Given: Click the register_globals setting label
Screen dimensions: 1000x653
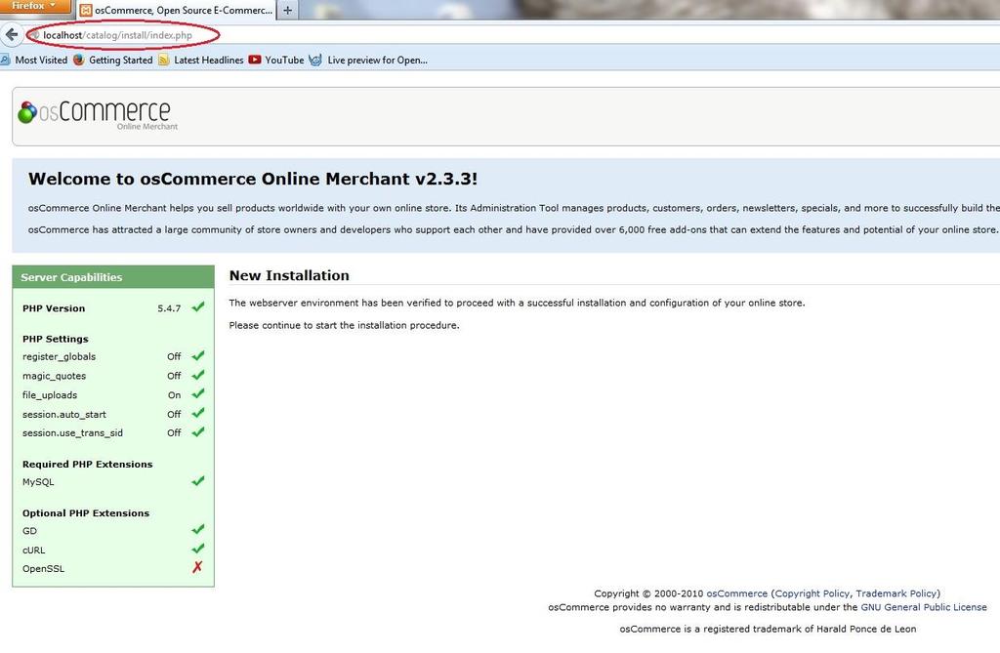Looking at the screenshot, I should point(59,357).
